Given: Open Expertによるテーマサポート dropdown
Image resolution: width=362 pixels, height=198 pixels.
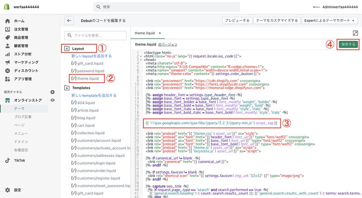Looking at the screenshot, I should click(329, 20).
